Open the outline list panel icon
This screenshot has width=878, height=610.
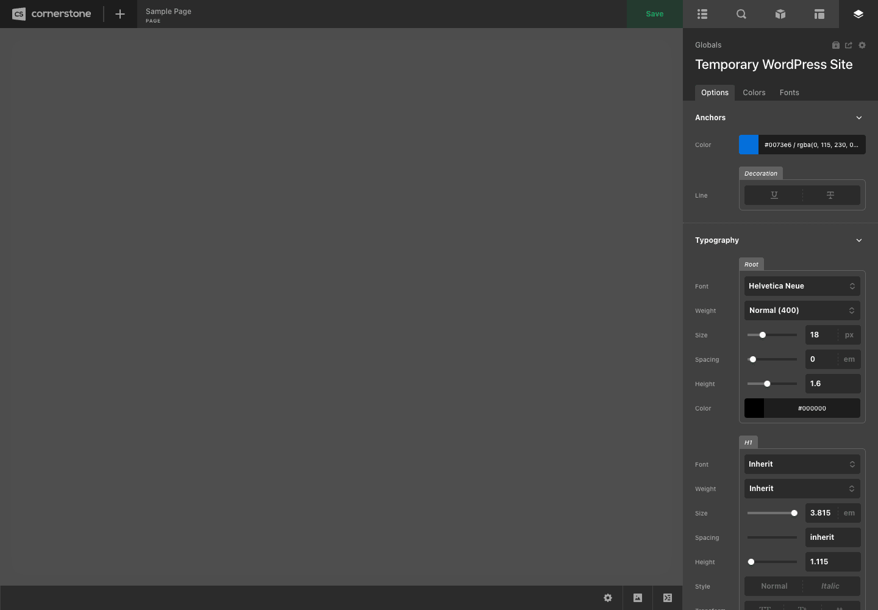702,14
